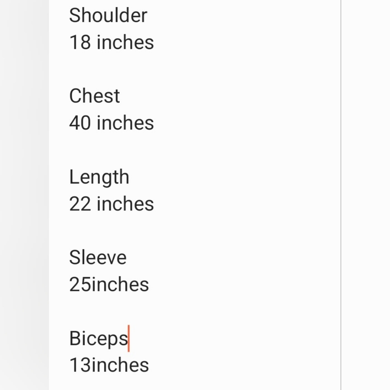Click the word "Shoulder" in the note
Viewport: 390px width, 390px height.
(108, 16)
